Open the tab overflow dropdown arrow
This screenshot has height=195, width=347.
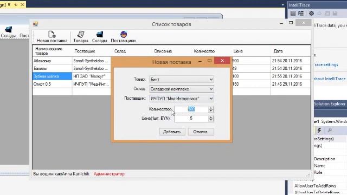(282, 5)
